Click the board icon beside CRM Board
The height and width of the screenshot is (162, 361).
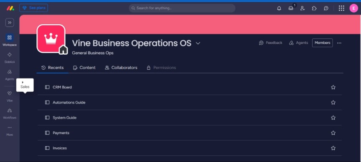pyautogui.click(x=47, y=87)
